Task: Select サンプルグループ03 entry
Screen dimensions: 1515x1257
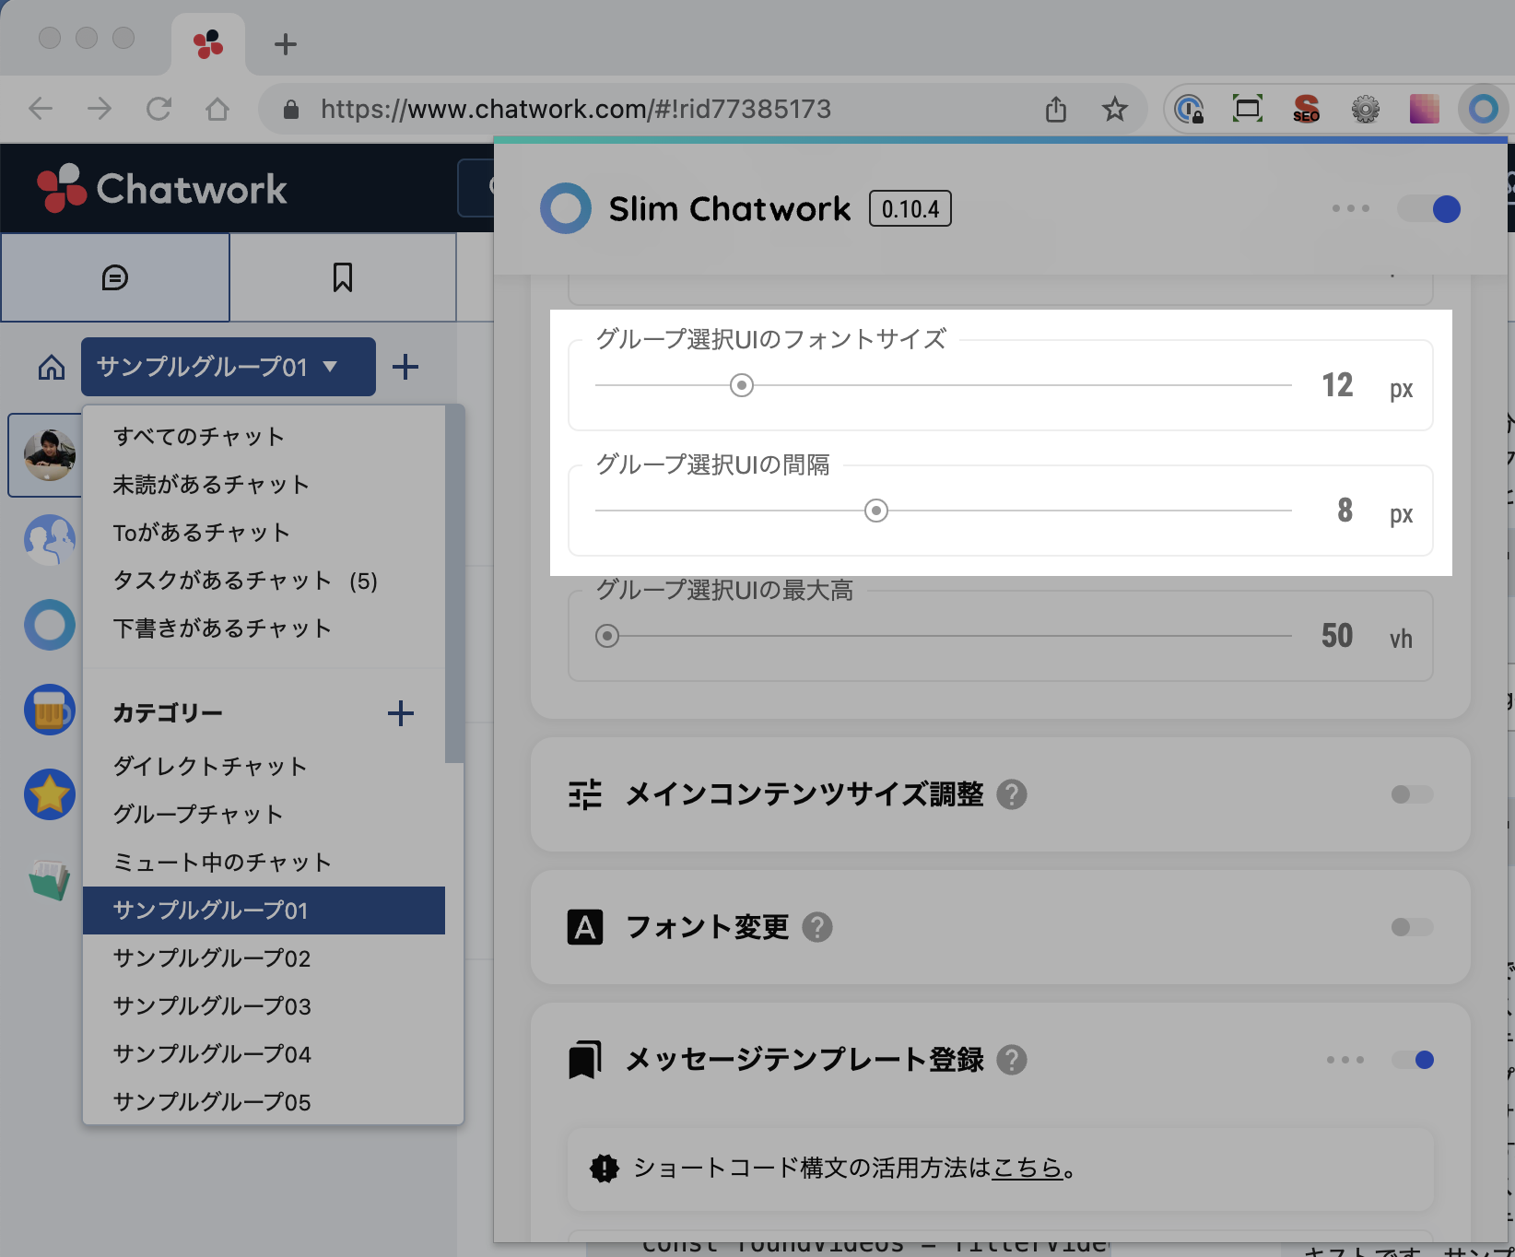Action: (264, 1006)
